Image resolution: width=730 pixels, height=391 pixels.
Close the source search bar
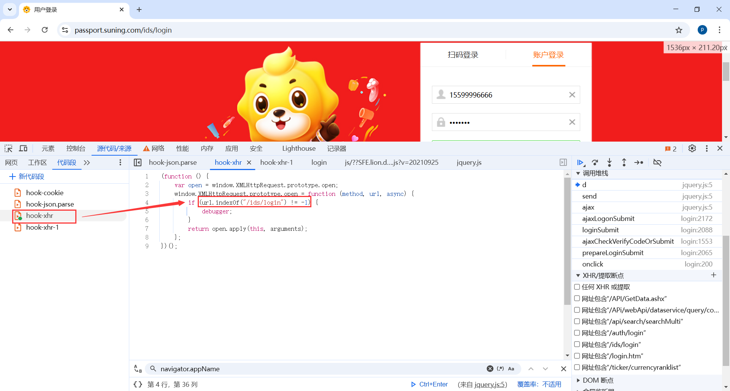(x=563, y=369)
